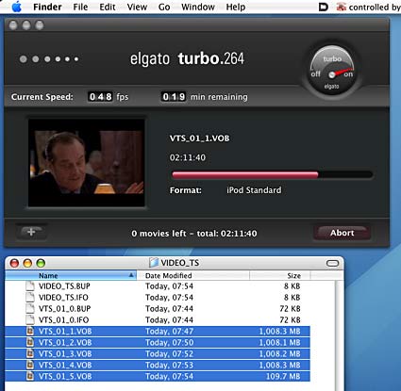The width and height of the screenshot is (401, 391).
Task: Click the encoding progress bar
Action: pyautogui.click(x=273, y=175)
